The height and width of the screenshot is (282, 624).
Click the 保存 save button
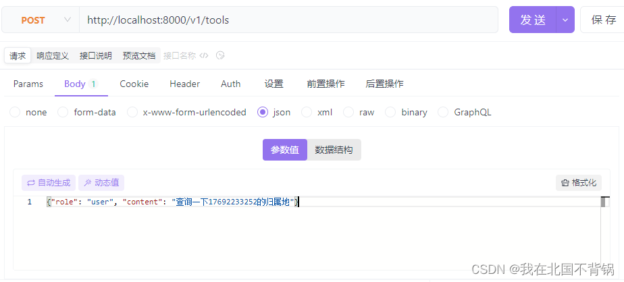603,20
